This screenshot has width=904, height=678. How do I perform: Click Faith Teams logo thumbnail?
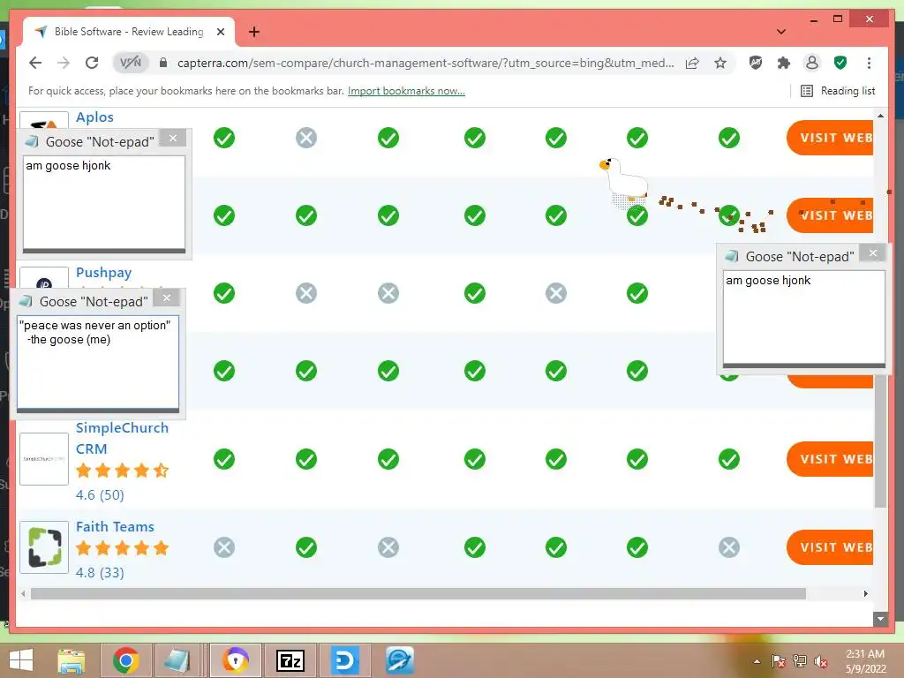click(44, 547)
